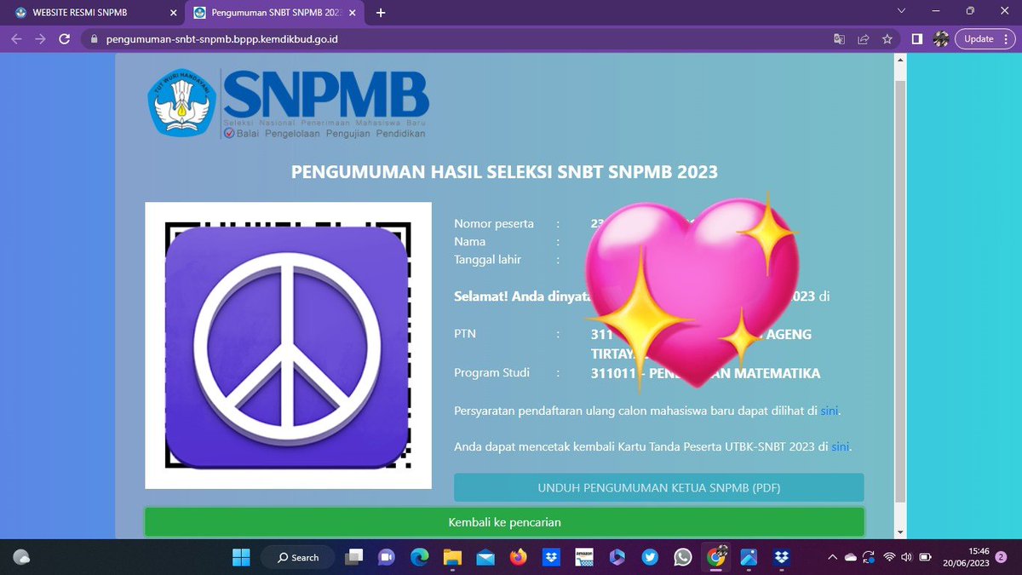Screen dimensions: 1022x575
Task: Show hidden system tray icons
Action: point(832,557)
